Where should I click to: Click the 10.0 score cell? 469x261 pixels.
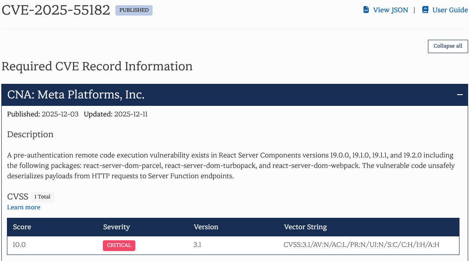[x=19, y=245]
